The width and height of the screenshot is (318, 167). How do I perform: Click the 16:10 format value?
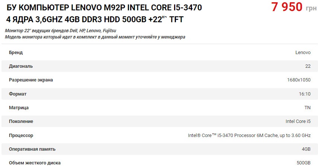305,94
